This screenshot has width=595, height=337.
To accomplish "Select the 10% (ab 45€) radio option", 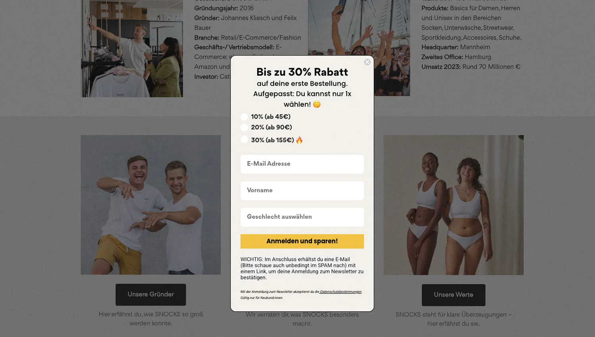I will click(244, 117).
